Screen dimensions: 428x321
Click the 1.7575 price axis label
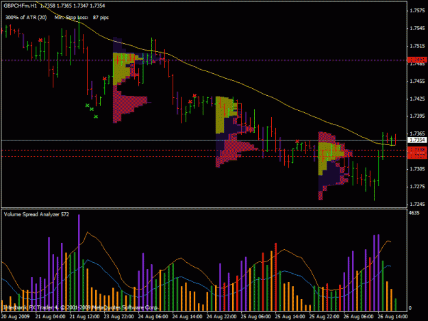coord(417,11)
